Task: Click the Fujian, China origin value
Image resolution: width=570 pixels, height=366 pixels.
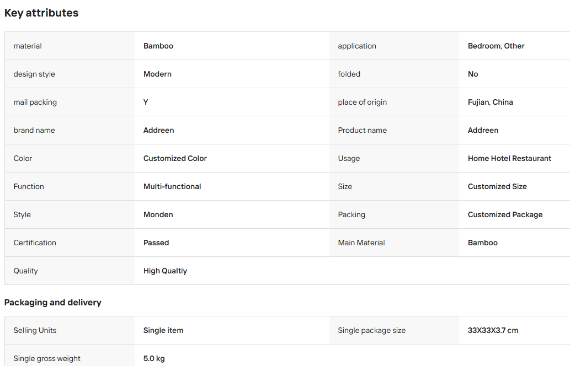Action: (x=490, y=103)
